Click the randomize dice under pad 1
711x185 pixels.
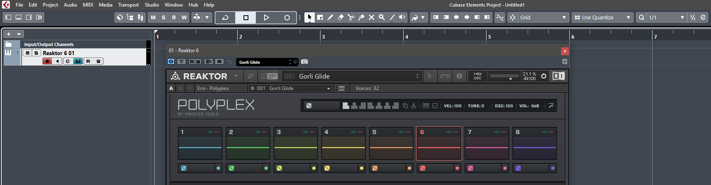[x=184, y=168]
